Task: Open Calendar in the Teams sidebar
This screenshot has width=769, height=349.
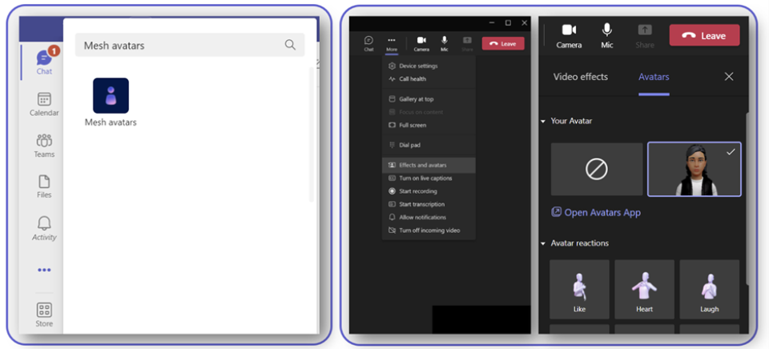Action: pyautogui.click(x=44, y=103)
